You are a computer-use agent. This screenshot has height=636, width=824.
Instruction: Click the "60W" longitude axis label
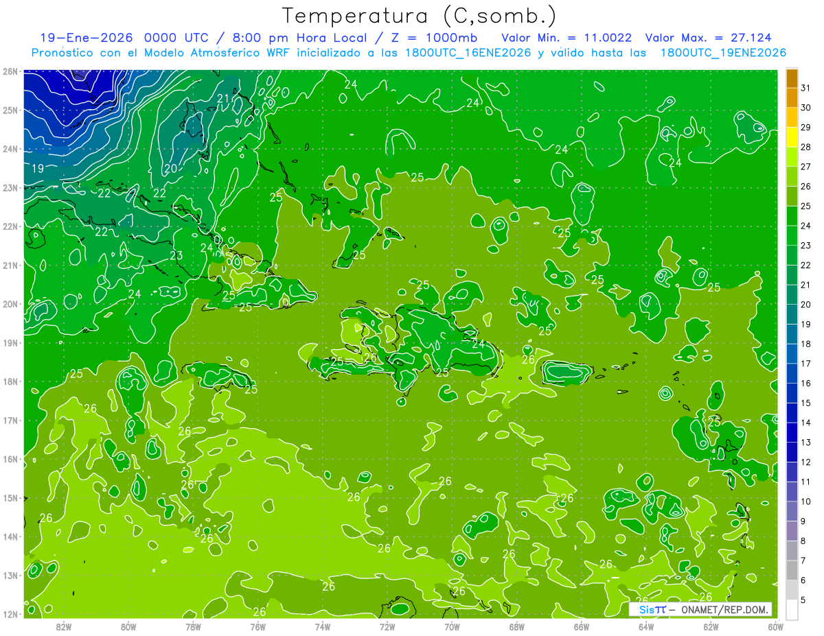(x=776, y=626)
